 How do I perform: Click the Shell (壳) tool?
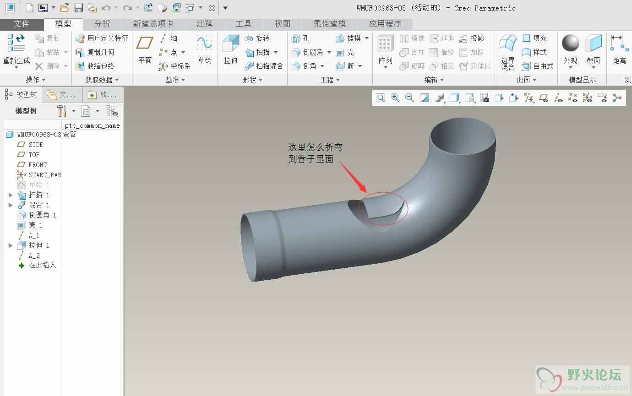[x=345, y=52]
